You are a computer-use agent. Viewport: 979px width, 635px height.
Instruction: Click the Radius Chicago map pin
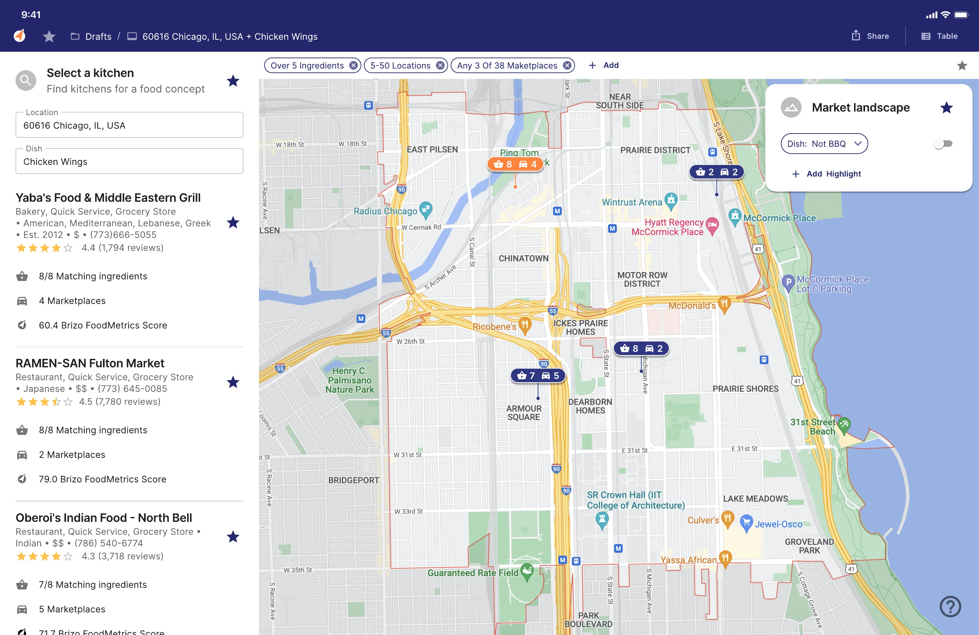point(426,210)
